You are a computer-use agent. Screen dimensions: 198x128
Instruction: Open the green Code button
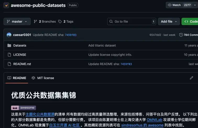coord(190,21)
